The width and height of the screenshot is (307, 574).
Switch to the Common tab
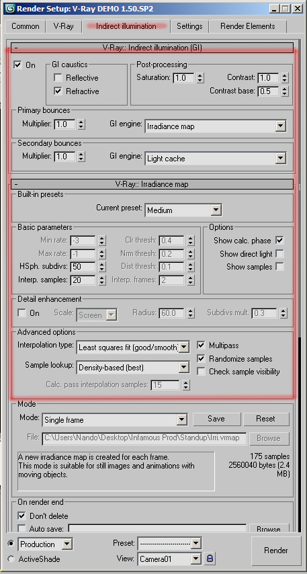[x=26, y=26]
